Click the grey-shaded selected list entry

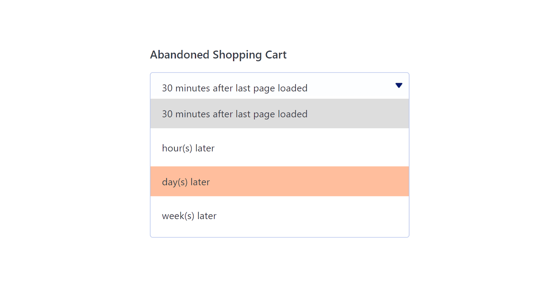click(280, 114)
